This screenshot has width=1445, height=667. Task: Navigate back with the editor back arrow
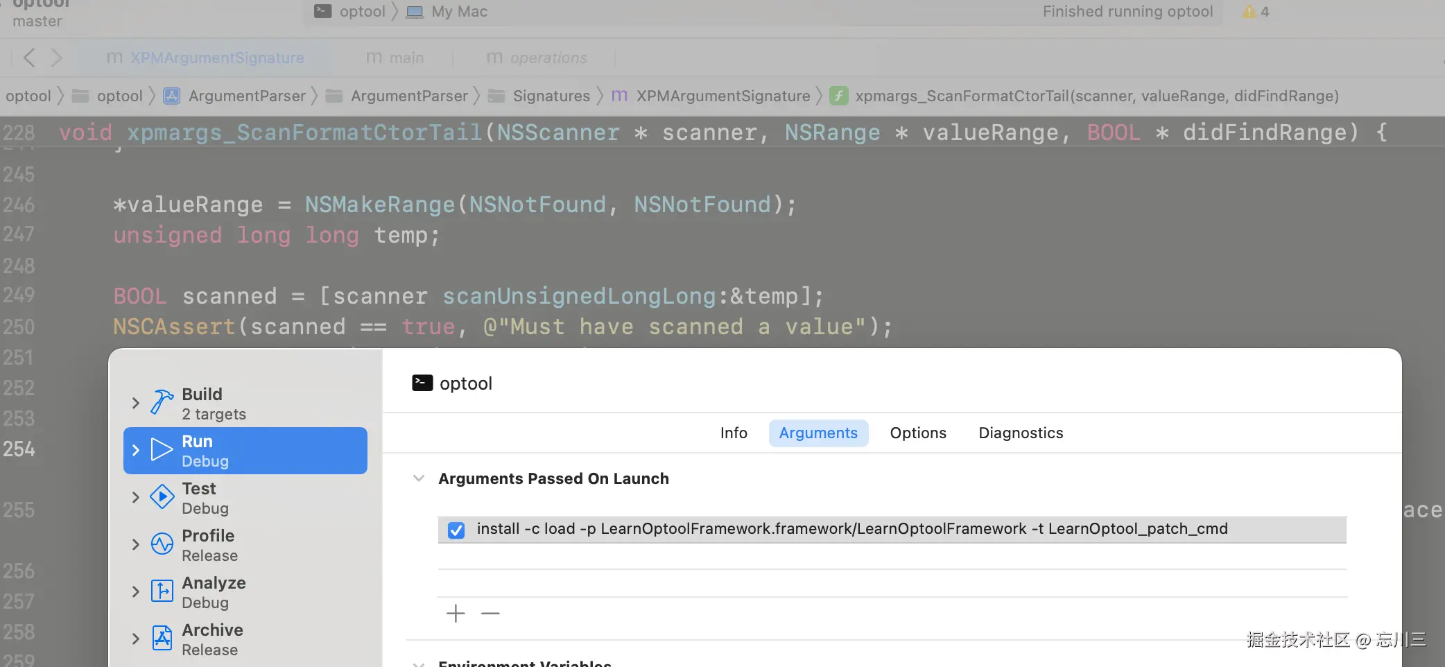(x=29, y=58)
